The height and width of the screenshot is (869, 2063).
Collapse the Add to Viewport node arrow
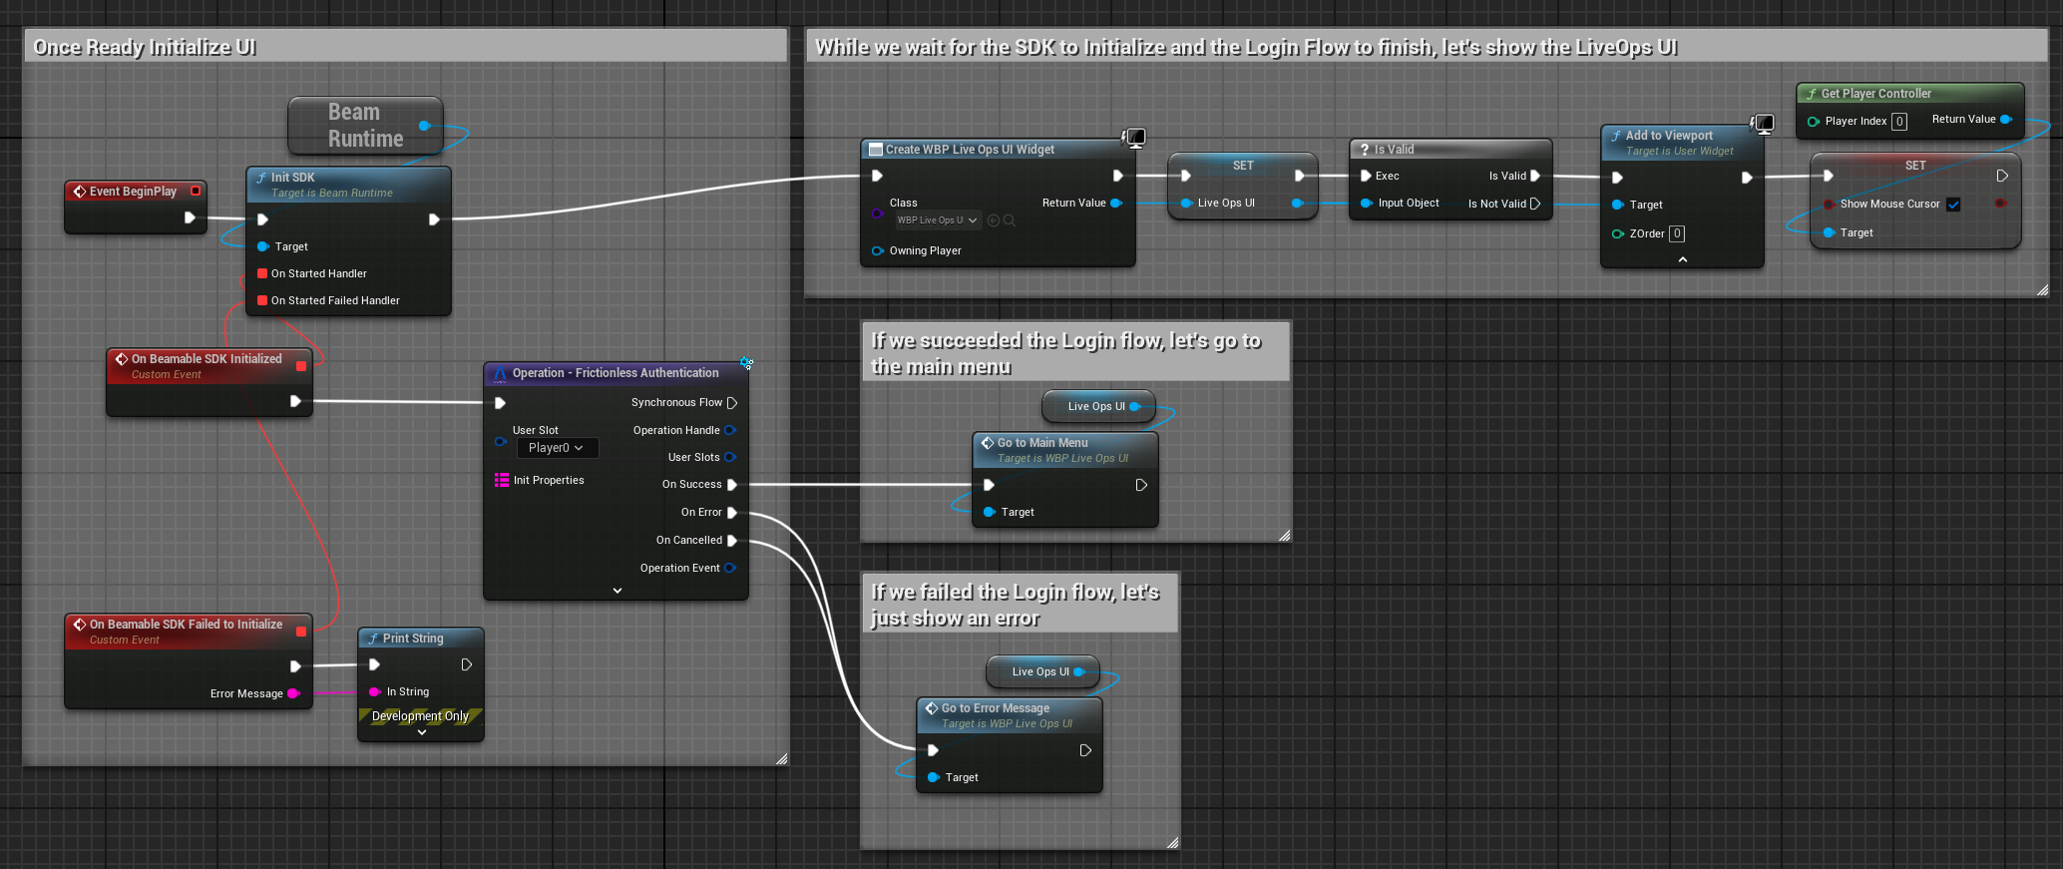pyautogui.click(x=1683, y=259)
